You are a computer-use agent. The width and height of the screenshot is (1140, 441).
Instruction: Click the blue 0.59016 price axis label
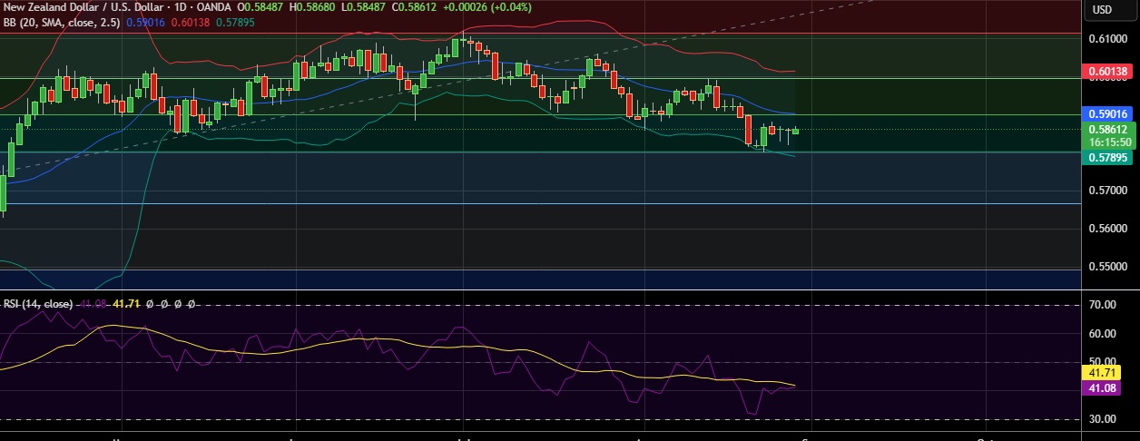point(1106,113)
